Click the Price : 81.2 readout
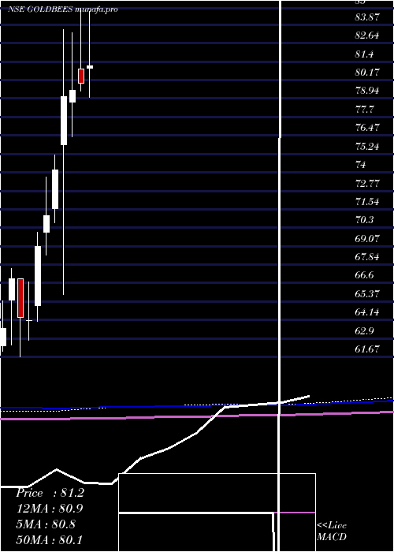Viewport: 394px width, 552px height. point(50,493)
